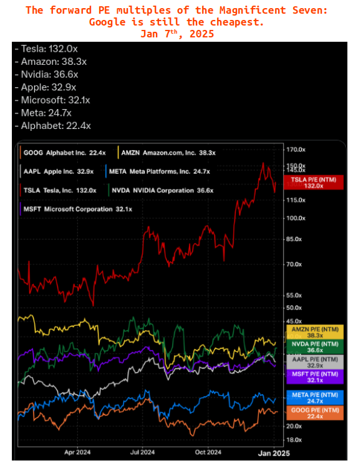Click the 45.0x y-axis label
This screenshot has width=353, height=463.
[294, 322]
